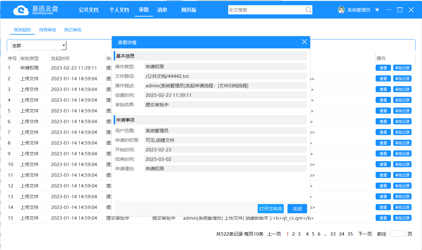Close the 查看详情 dialog with X icon
This screenshot has width=422, height=250.
304,42
